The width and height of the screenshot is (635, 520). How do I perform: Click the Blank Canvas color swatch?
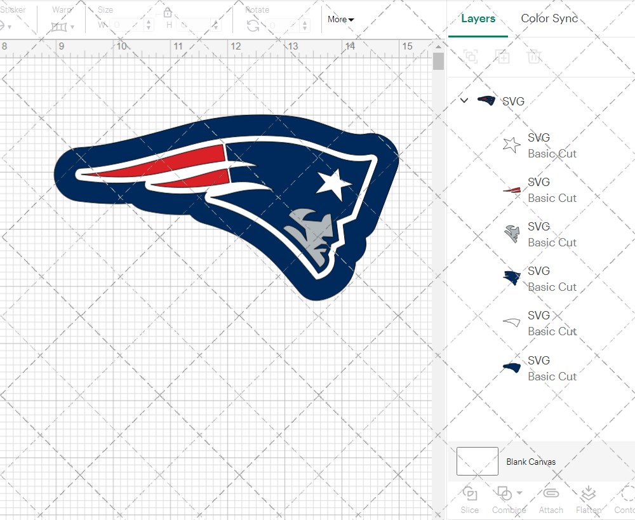[x=478, y=462]
